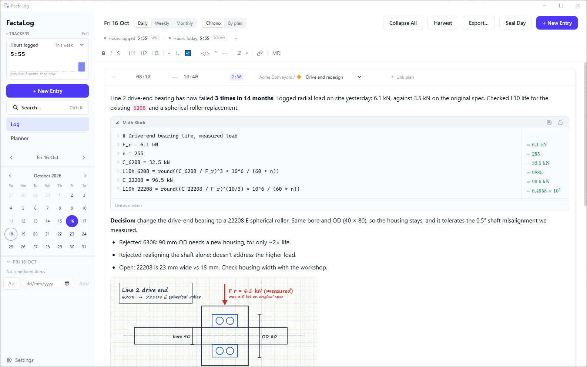Go to the previous day in sidebar
Image resolution: width=587 pixels, height=367 pixels.
coord(11,157)
